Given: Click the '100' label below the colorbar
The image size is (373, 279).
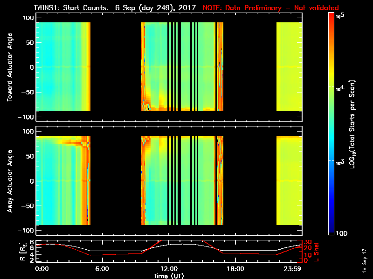Looking at the screenshot, I should (341, 232).
